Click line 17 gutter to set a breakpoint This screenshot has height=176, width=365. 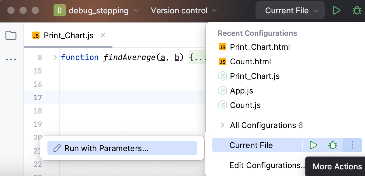(49, 97)
